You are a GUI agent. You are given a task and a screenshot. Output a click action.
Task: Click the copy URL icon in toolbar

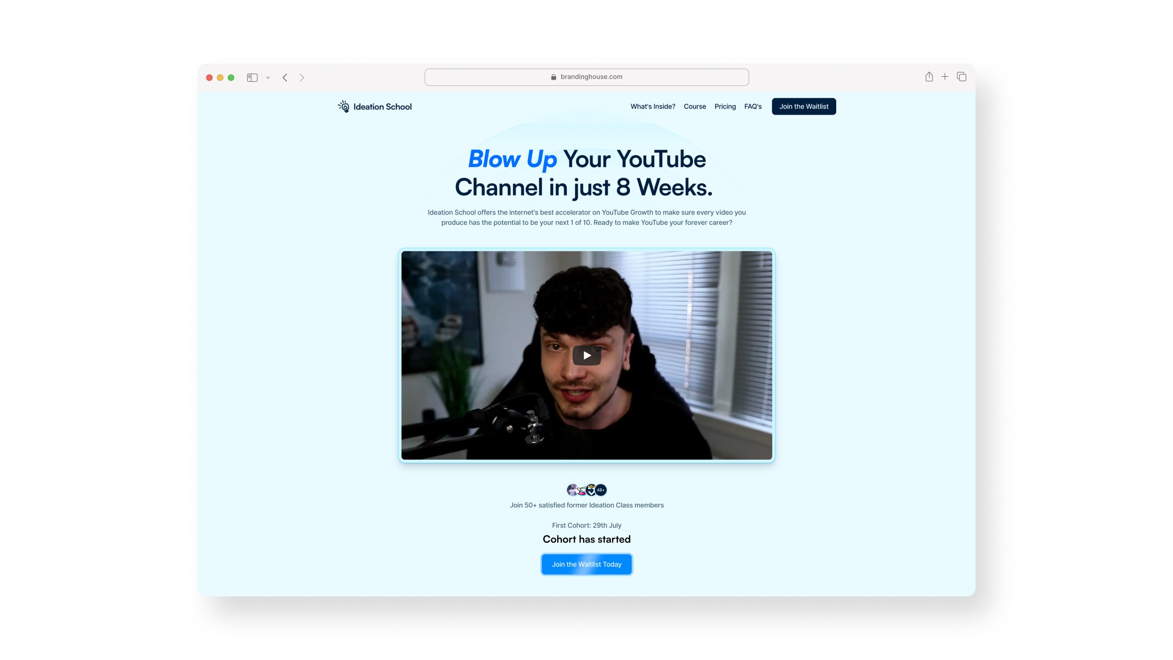tap(960, 77)
